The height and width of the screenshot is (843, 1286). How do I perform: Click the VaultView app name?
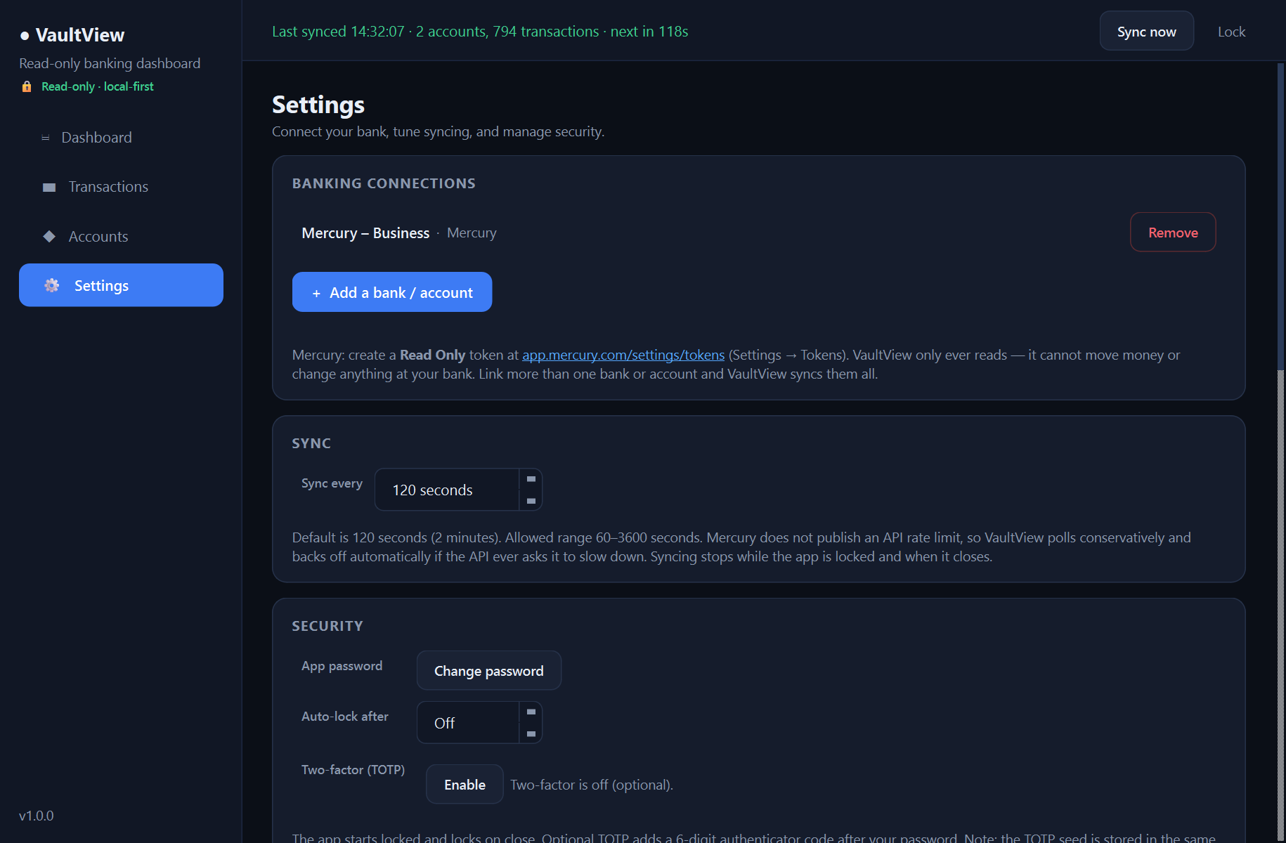point(80,35)
